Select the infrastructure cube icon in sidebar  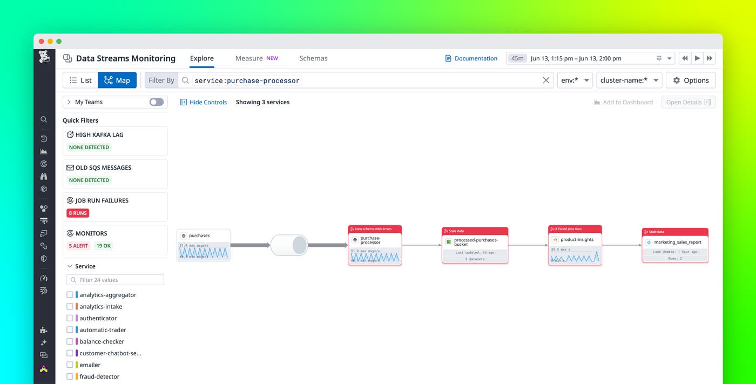[44, 189]
